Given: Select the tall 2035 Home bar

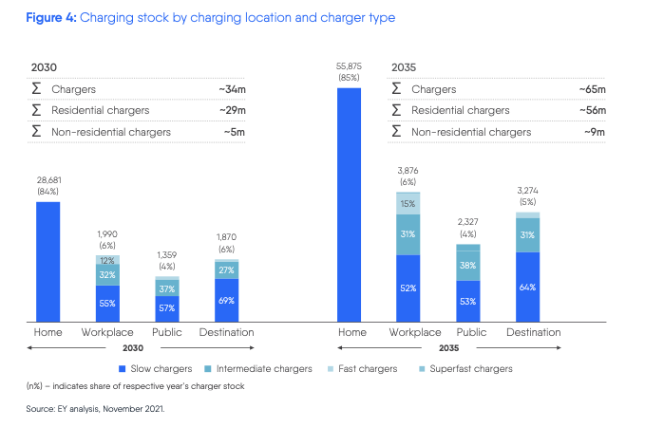Looking at the screenshot, I should [x=350, y=204].
